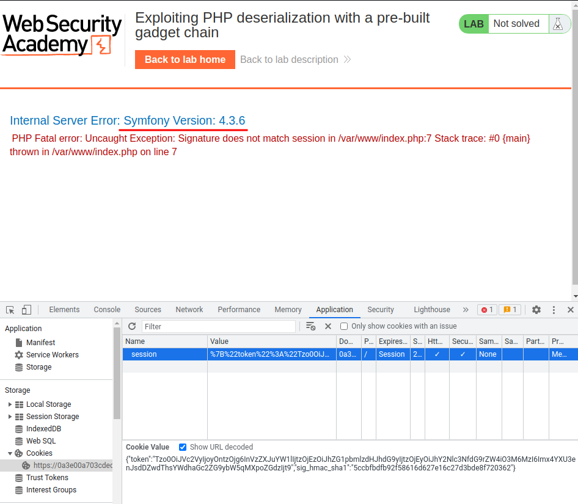Click the lab flask status icon
The height and width of the screenshot is (504, 578).
558,24
